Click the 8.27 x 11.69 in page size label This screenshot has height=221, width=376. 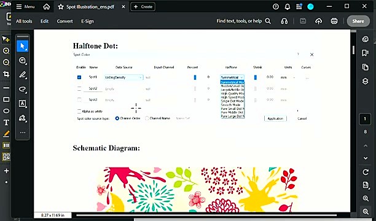coord(52,215)
